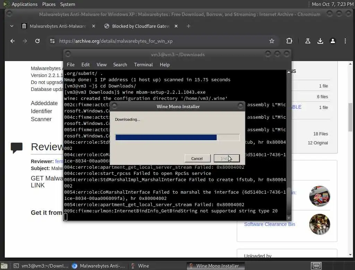This screenshot has height=270, width=355.
Task: Click the Wine Mono download progress bar
Action: 177,137
